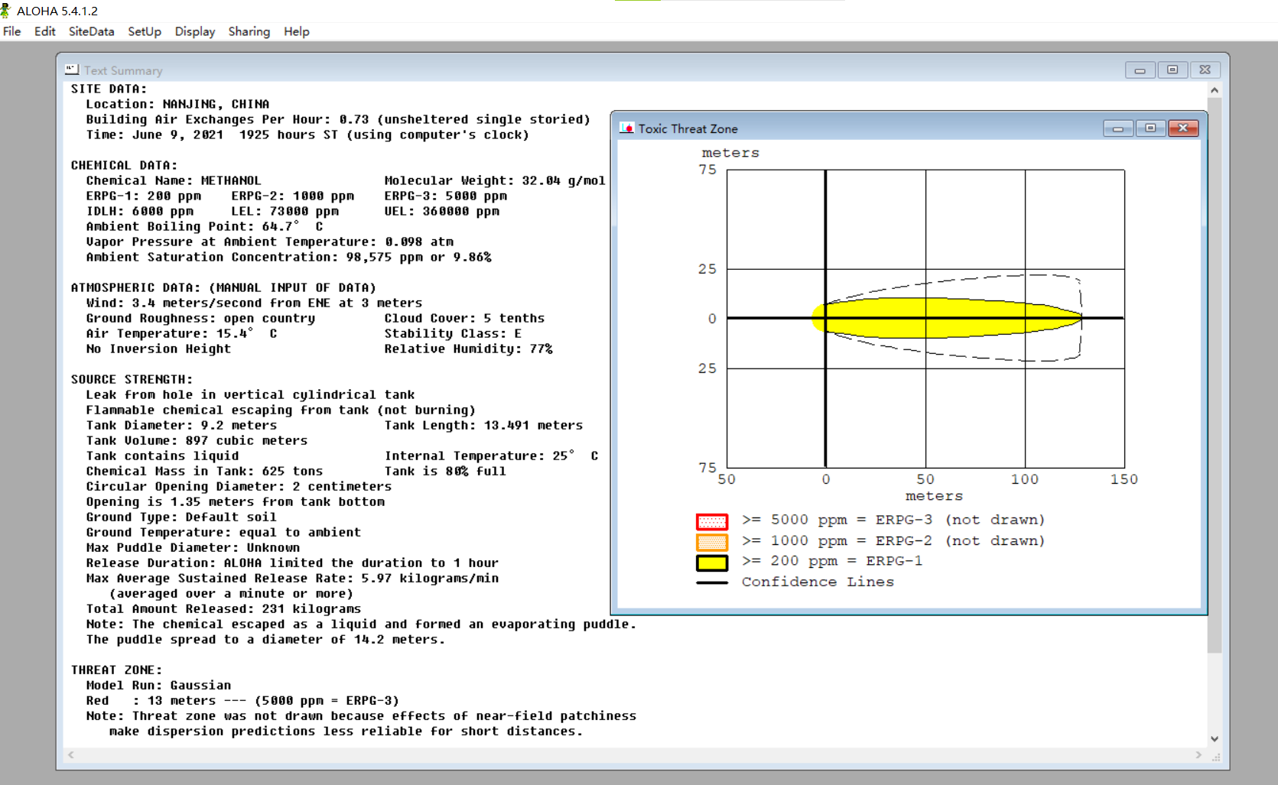This screenshot has height=785, width=1278.
Task: Click the Toxic Threat Zone window icon
Action: (627, 128)
